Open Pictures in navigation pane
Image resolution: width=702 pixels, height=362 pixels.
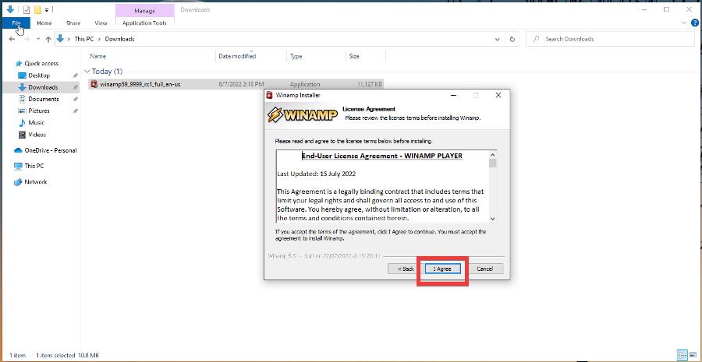coord(39,111)
